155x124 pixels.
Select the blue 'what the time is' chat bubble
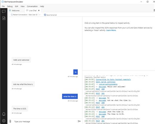point(70,96)
